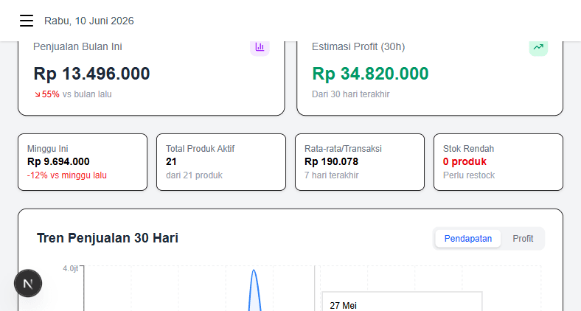Click the 4.0jt axis label
The image size is (581, 311).
tap(70, 268)
